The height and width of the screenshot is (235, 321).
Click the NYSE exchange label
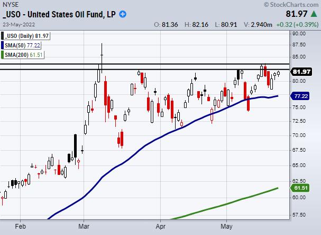tap(11, 5)
